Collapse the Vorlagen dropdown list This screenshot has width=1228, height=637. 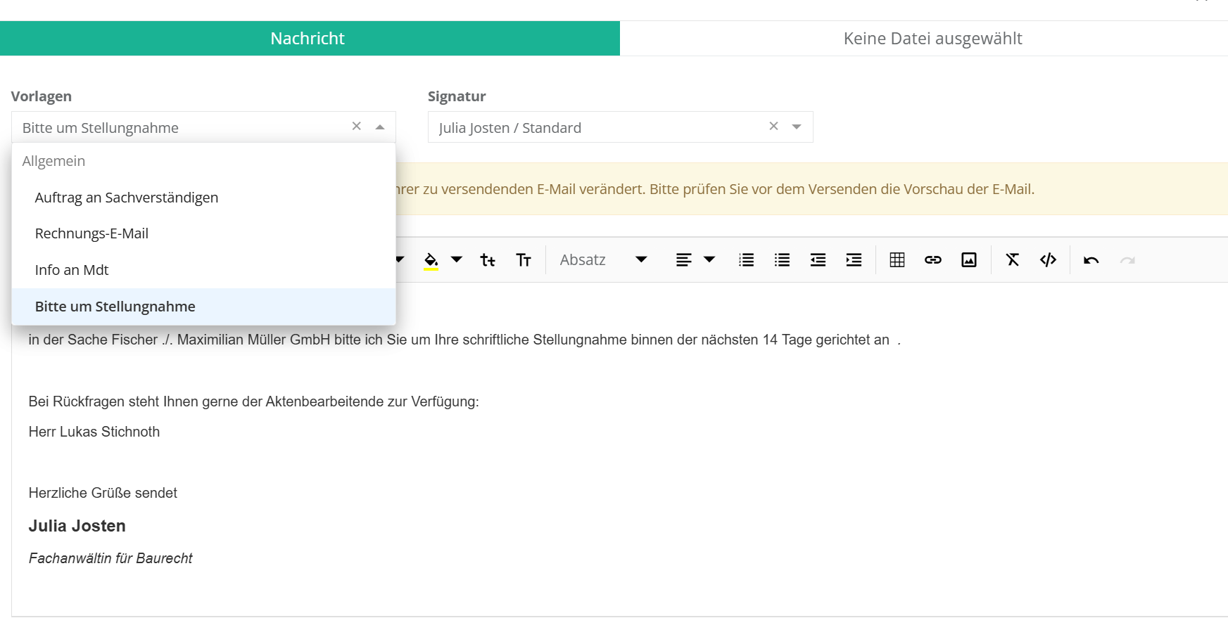tap(380, 127)
